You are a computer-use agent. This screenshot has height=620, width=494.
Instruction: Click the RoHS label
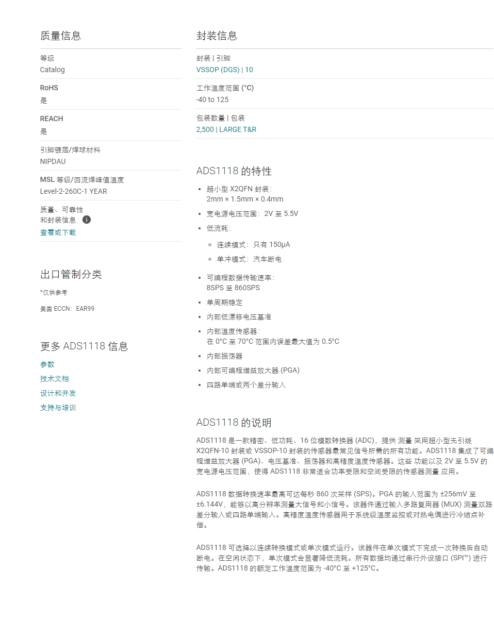[49, 88]
